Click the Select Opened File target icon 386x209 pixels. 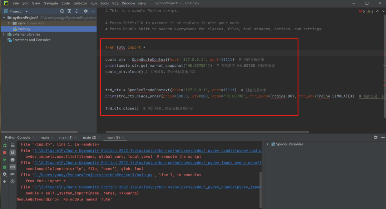click(62, 11)
